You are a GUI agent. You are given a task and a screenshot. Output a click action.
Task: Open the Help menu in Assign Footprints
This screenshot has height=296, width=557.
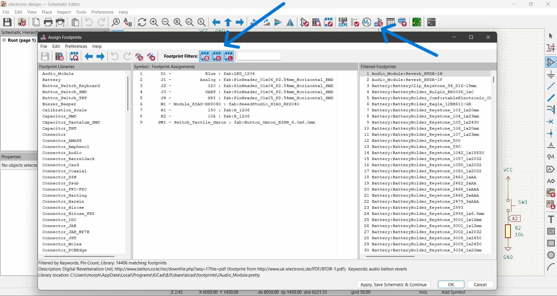(97, 46)
